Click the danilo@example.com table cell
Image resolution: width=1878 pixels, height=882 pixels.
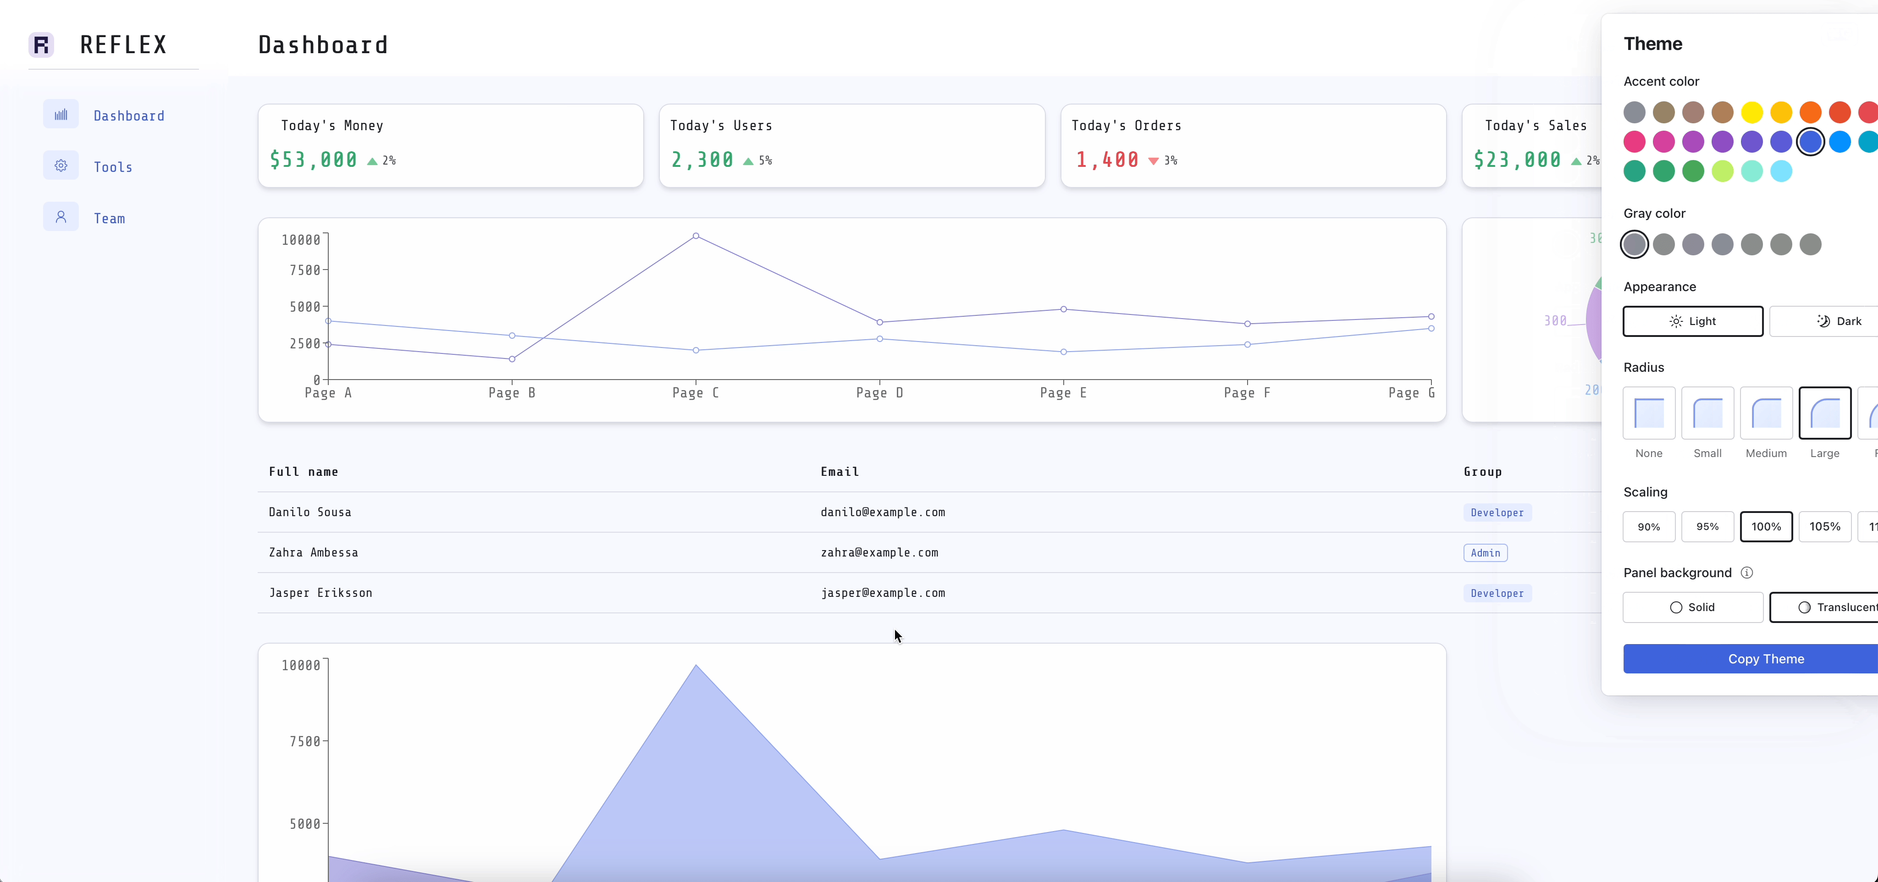[882, 513]
